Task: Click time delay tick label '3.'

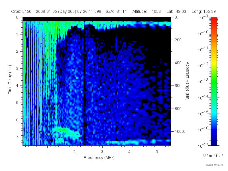Action: pos(18,68)
